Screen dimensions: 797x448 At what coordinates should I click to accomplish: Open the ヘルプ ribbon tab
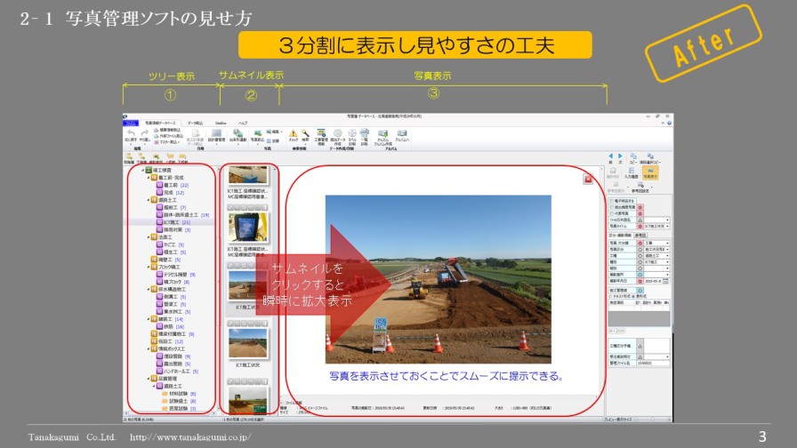click(x=243, y=123)
